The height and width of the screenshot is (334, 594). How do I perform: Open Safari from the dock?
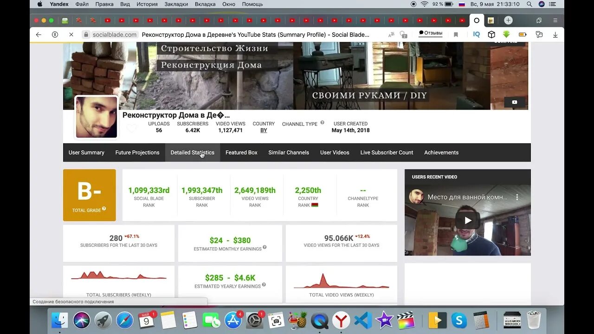pyautogui.click(x=124, y=320)
